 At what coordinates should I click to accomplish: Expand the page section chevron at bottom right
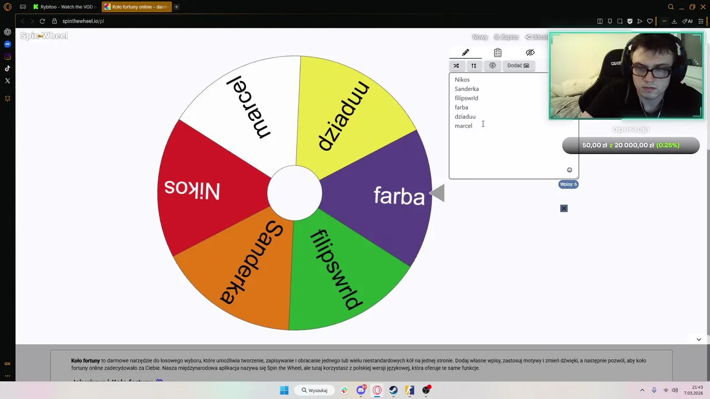698,340
